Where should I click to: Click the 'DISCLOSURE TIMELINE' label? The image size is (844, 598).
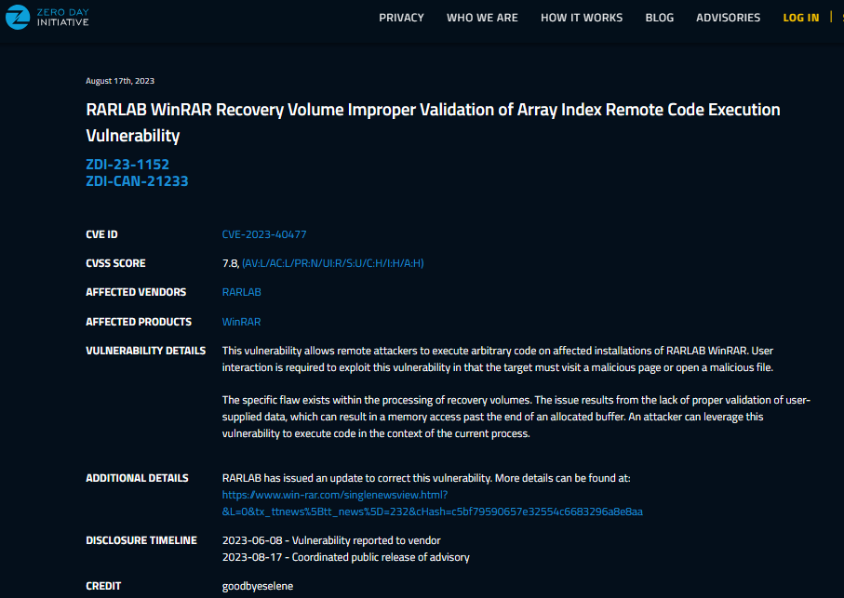[x=141, y=540]
